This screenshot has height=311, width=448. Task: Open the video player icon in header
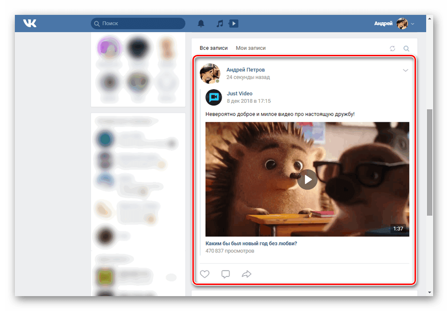(233, 23)
